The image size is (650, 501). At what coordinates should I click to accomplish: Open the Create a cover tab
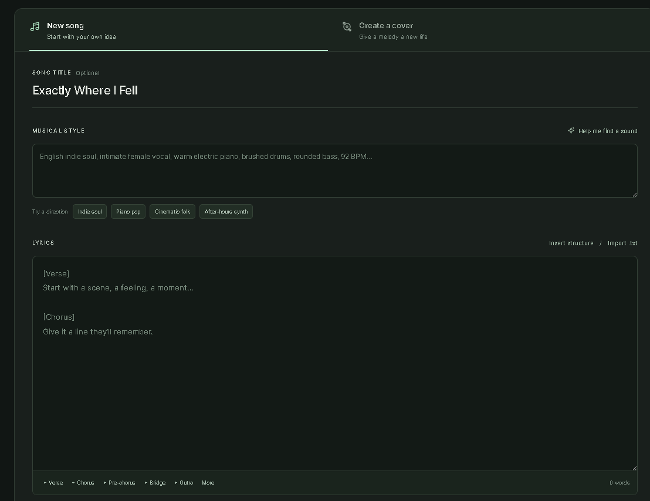[x=488, y=31]
